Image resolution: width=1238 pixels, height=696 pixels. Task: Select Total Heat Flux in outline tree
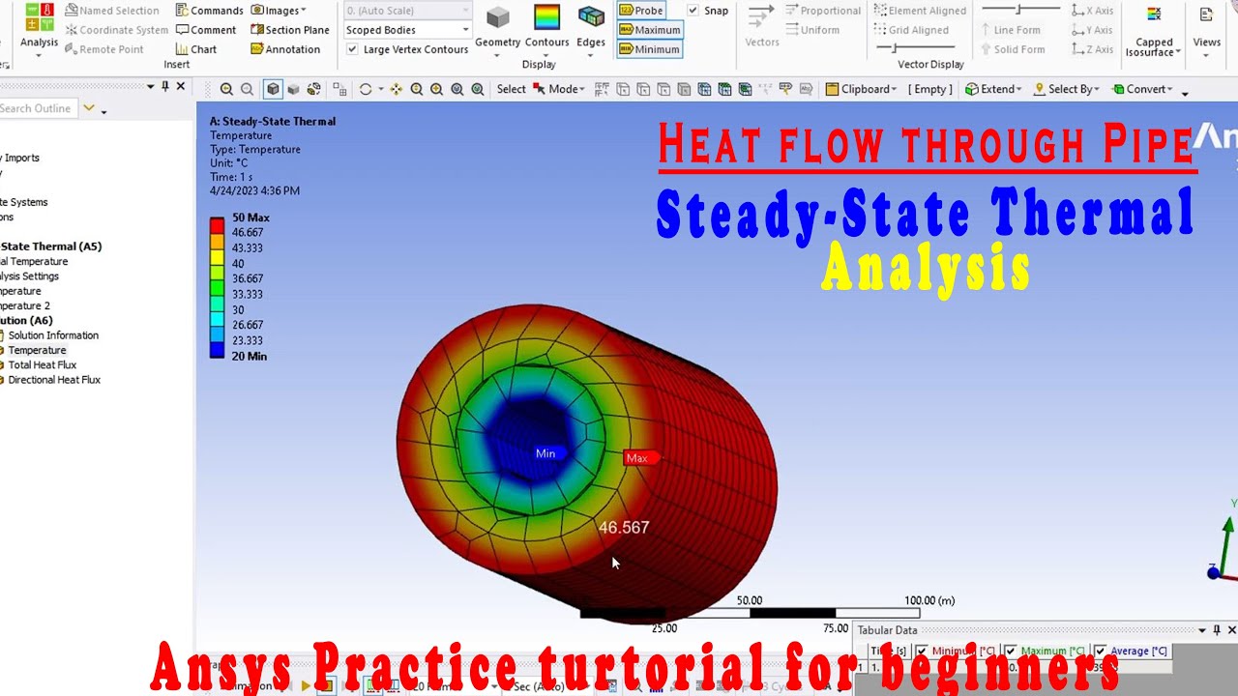(x=42, y=365)
